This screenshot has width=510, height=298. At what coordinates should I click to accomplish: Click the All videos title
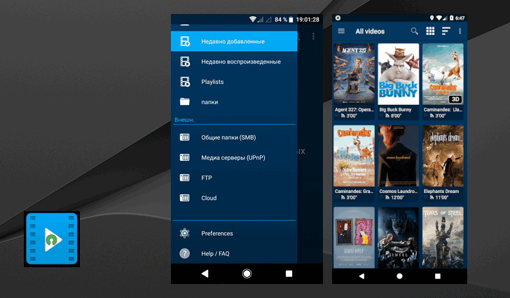pos(370,31)
